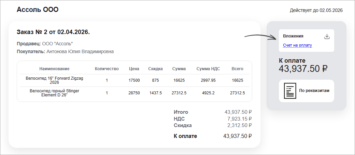Click the download attachments icon

tap(327, 36)
